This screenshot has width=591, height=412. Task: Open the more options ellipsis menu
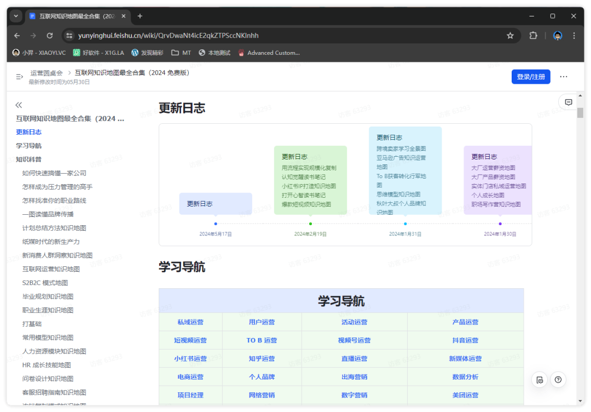click(564, 77)
